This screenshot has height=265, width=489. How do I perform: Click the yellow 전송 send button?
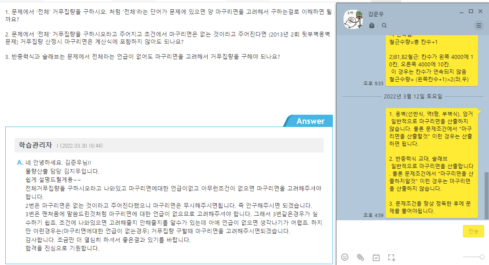click(474, 231)
